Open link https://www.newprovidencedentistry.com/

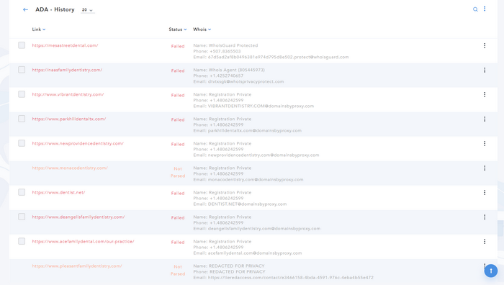click(78, 143)
